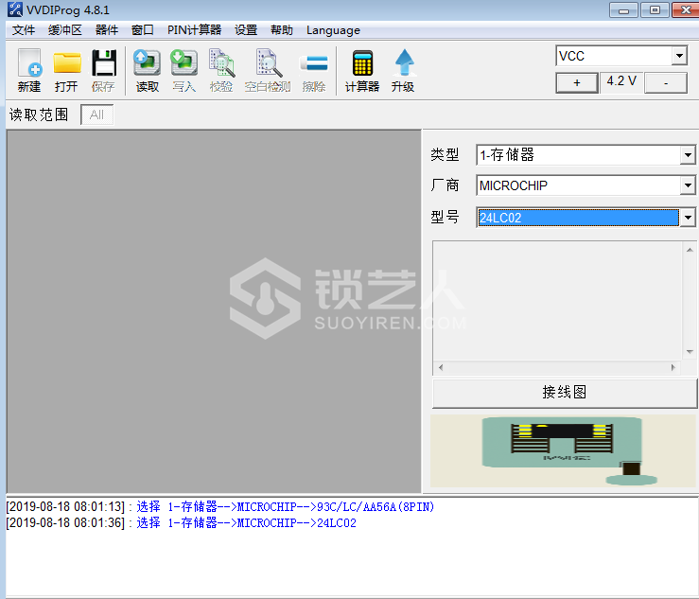Click the All read range field
The image size is (699, 599).
tap(96, 115)
